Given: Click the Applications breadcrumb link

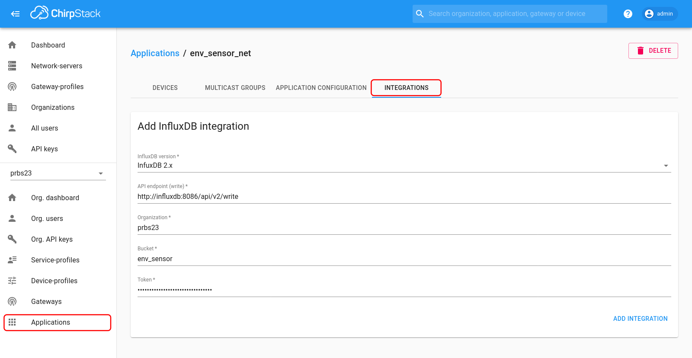Looking at the screenshot, I should point(155,53).
